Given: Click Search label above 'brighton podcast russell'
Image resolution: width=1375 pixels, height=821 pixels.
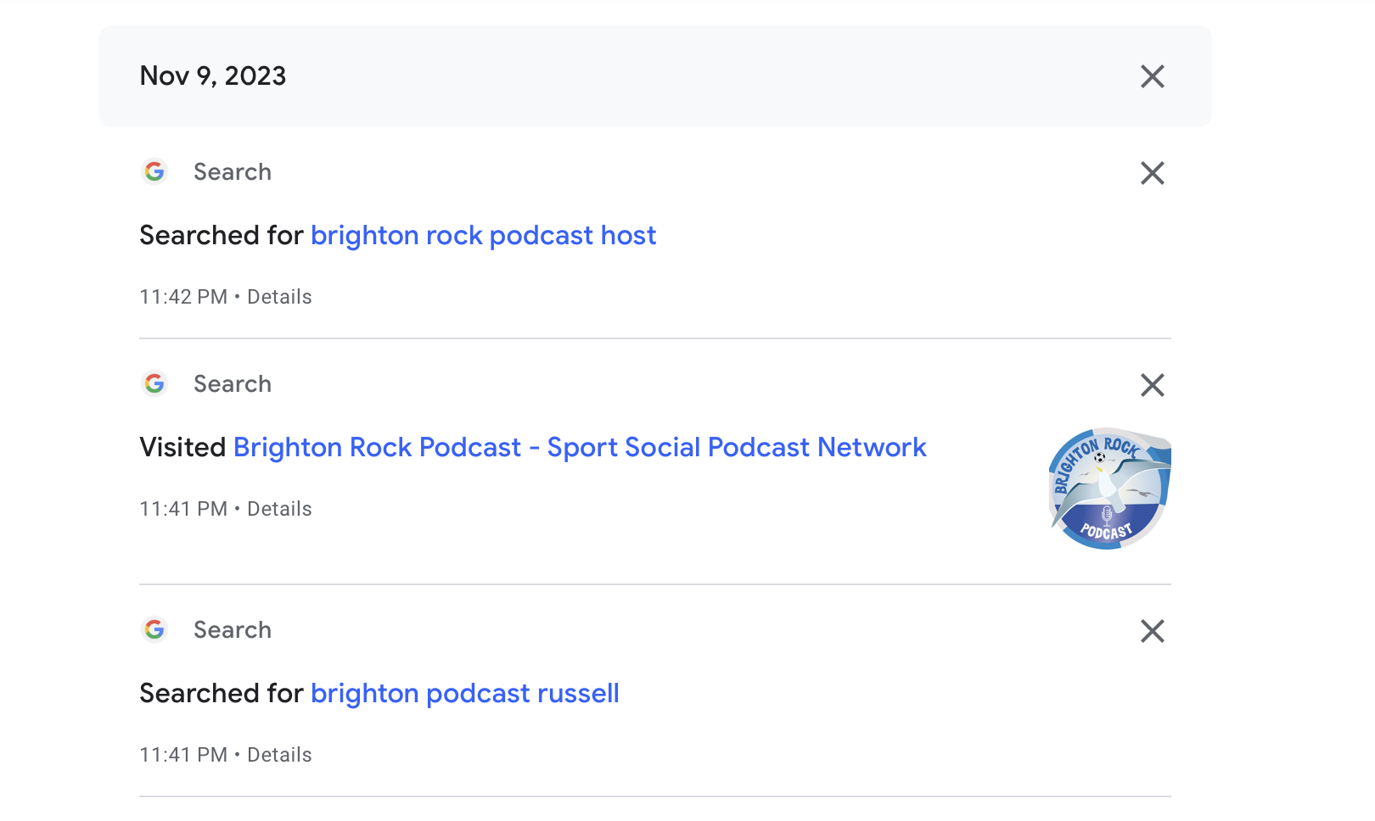Looking at the screenshot, I should click(233, 630).
